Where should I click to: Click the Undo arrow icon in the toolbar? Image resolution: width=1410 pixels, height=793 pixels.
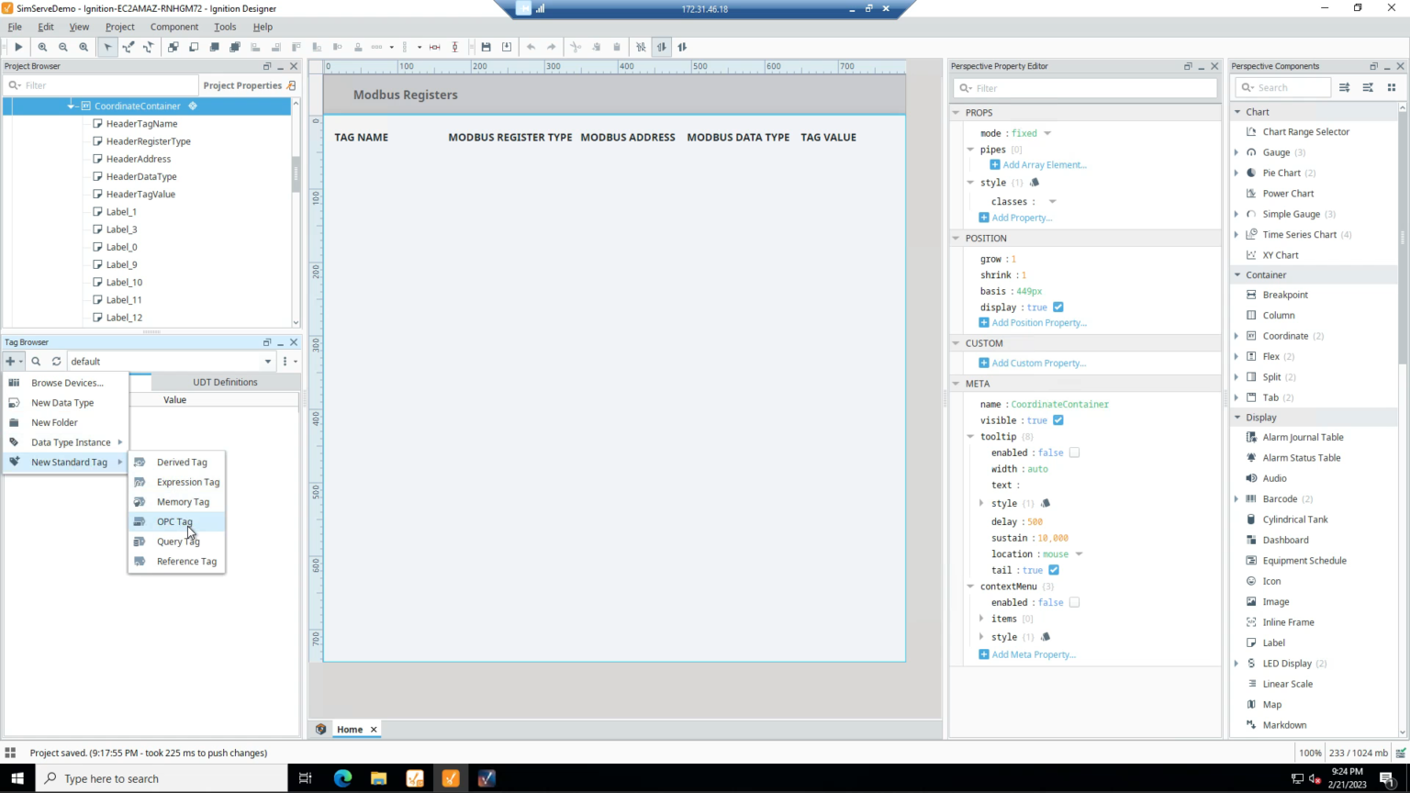point(532,47)
